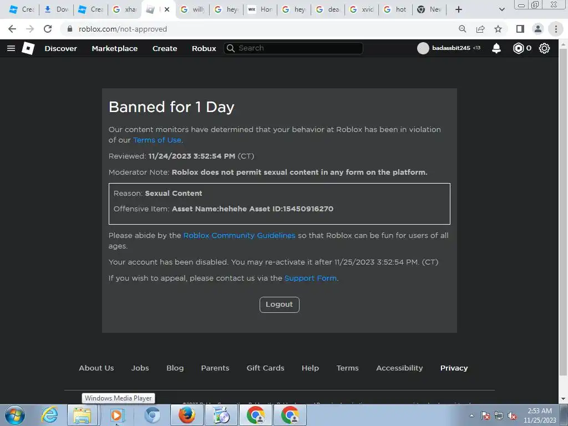
Task: Open the Roblox settings gear
Action: pos(544,48)
